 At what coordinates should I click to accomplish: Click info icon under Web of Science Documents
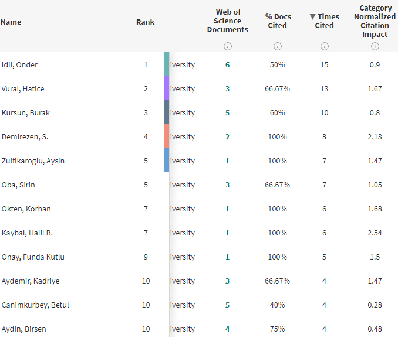228,46
